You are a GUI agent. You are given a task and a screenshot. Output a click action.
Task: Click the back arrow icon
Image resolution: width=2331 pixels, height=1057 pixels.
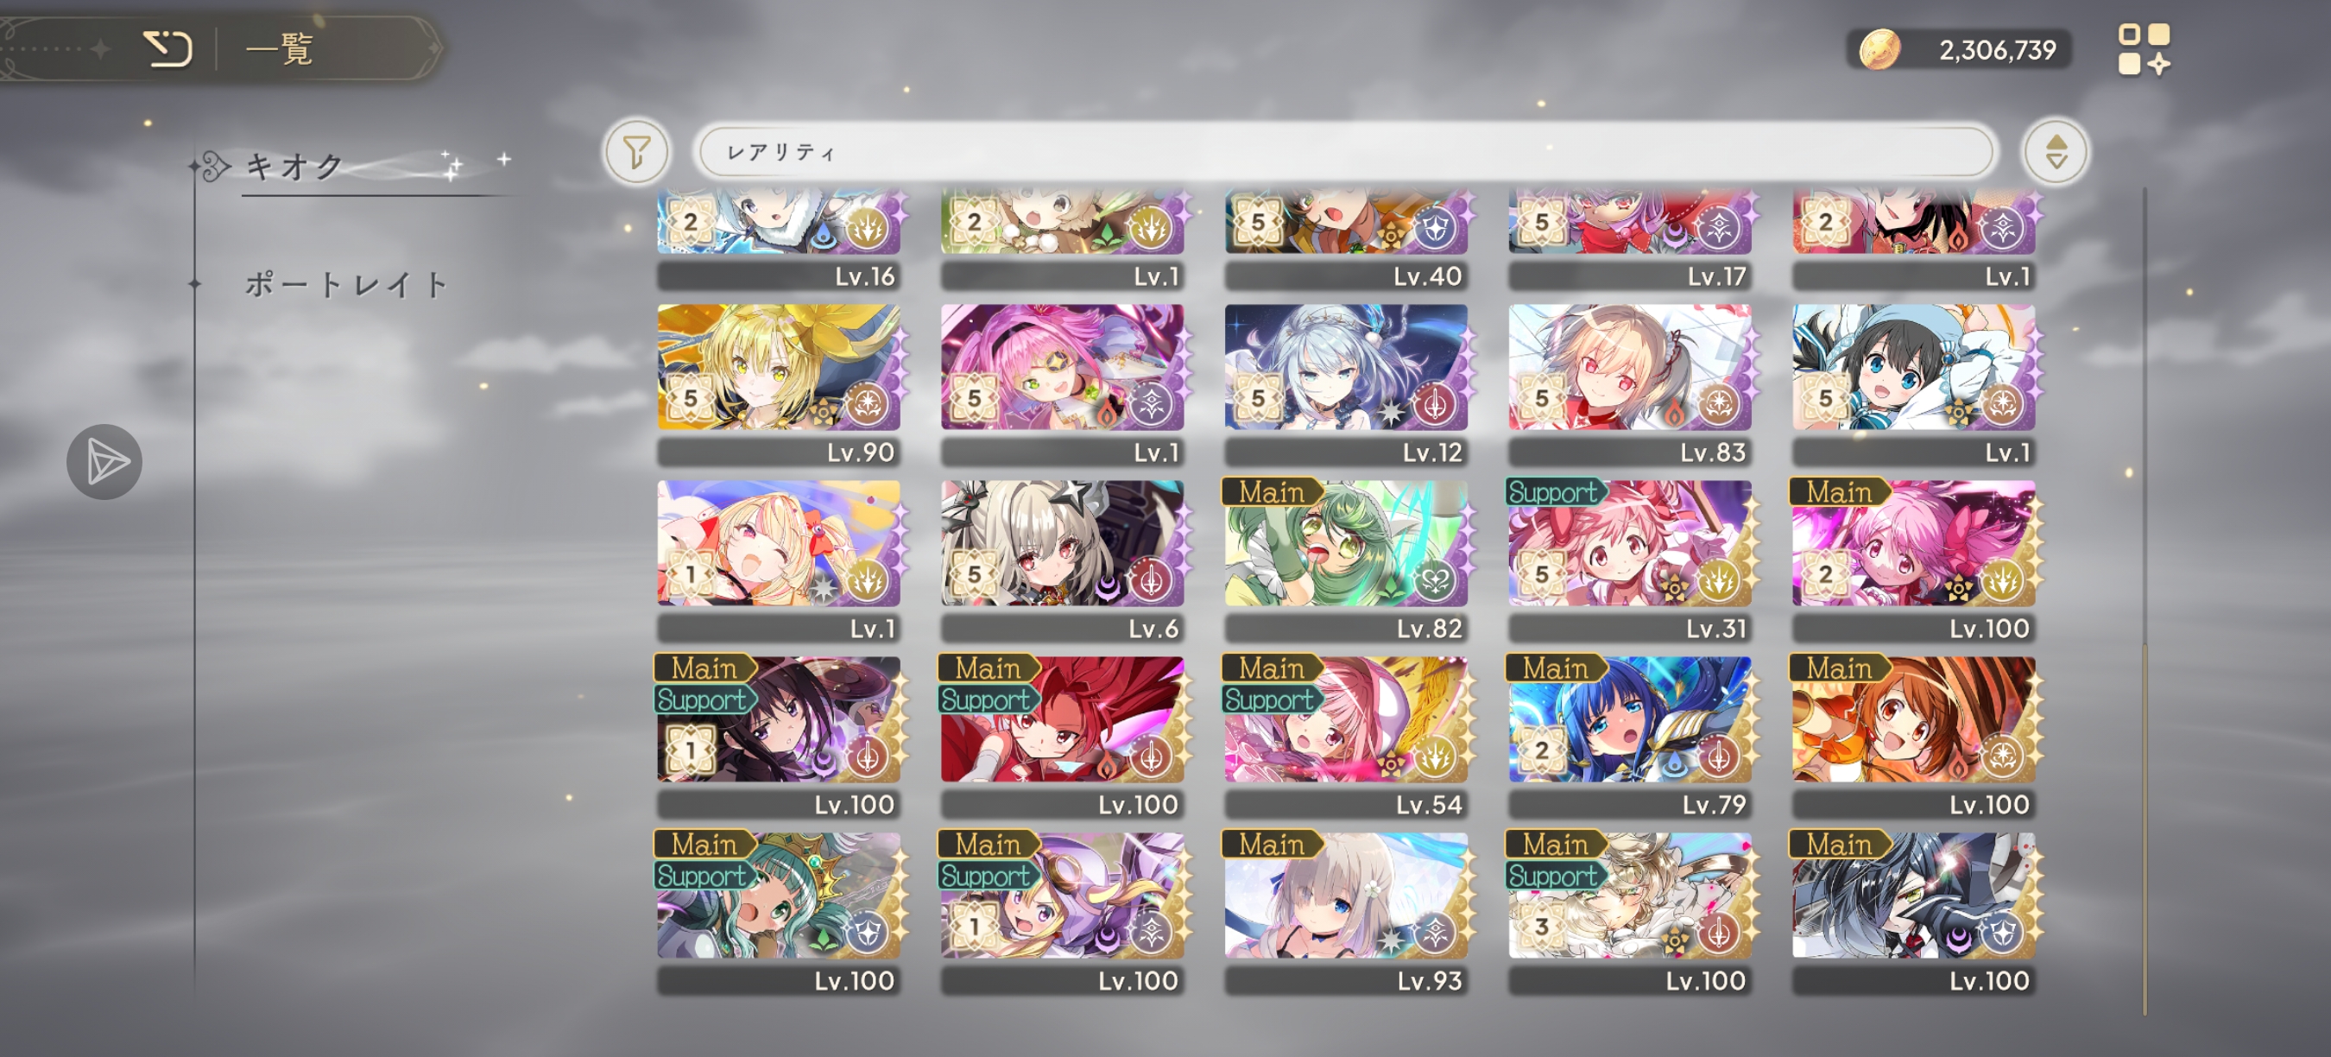tap(167, 49)
